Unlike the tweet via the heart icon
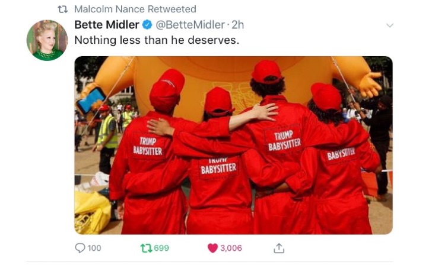 212,248
